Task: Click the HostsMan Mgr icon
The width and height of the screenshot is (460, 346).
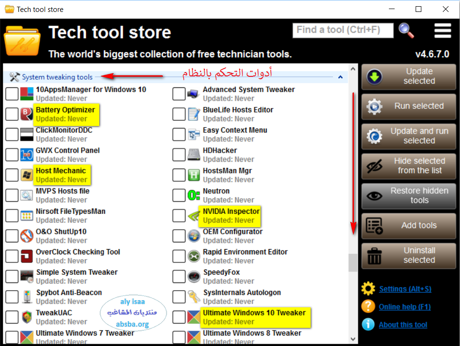Action: (194, 175)
